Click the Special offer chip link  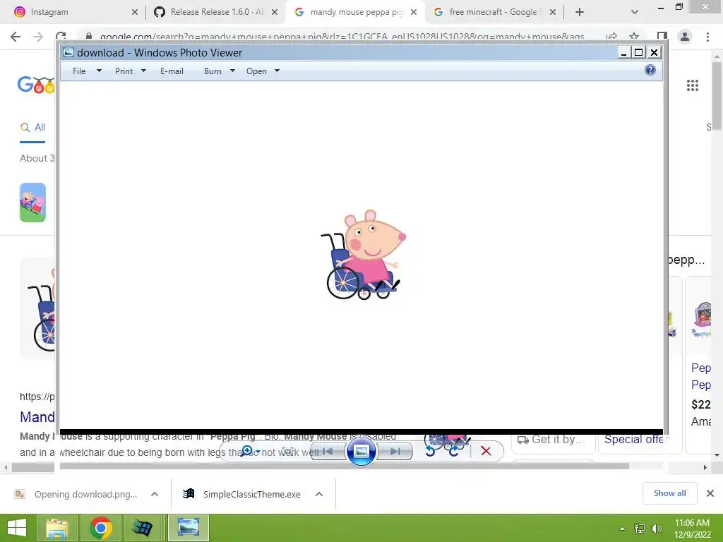(635, 439)
